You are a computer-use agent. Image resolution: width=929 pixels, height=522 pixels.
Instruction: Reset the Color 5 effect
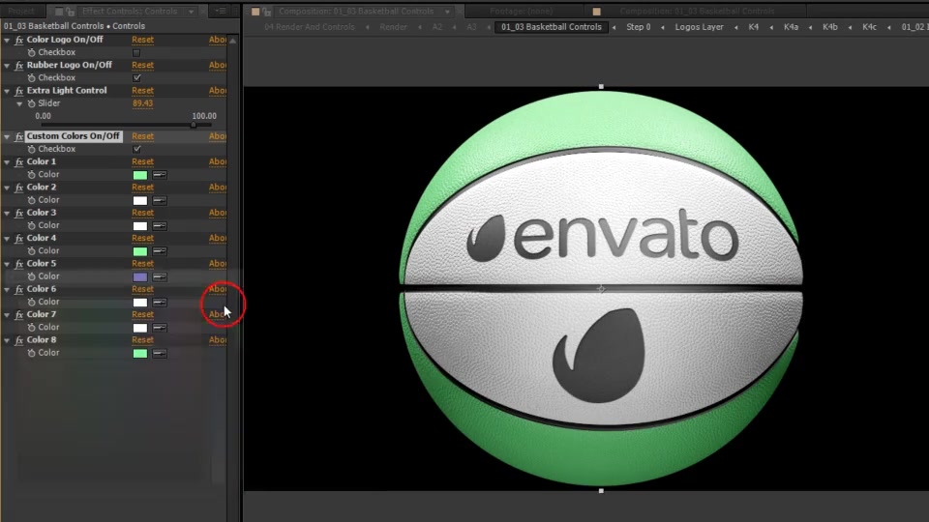click(x=142, y=263)
